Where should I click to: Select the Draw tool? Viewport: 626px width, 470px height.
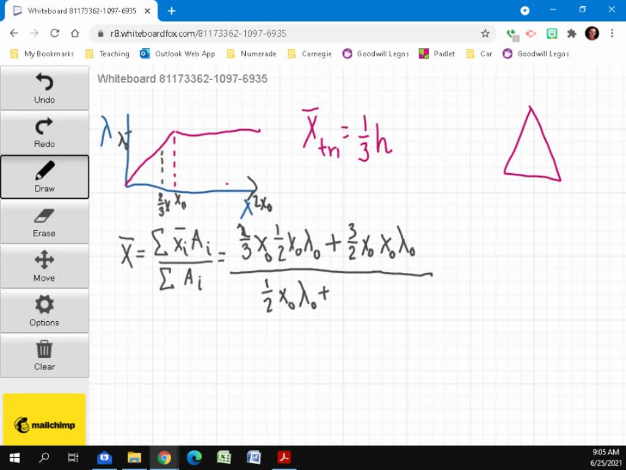click(44, 177)
